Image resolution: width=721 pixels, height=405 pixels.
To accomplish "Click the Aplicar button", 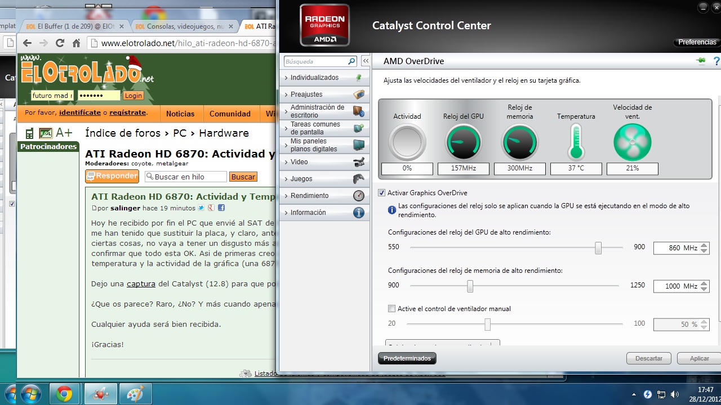I will pyautogui.click(x=699, y=358).
